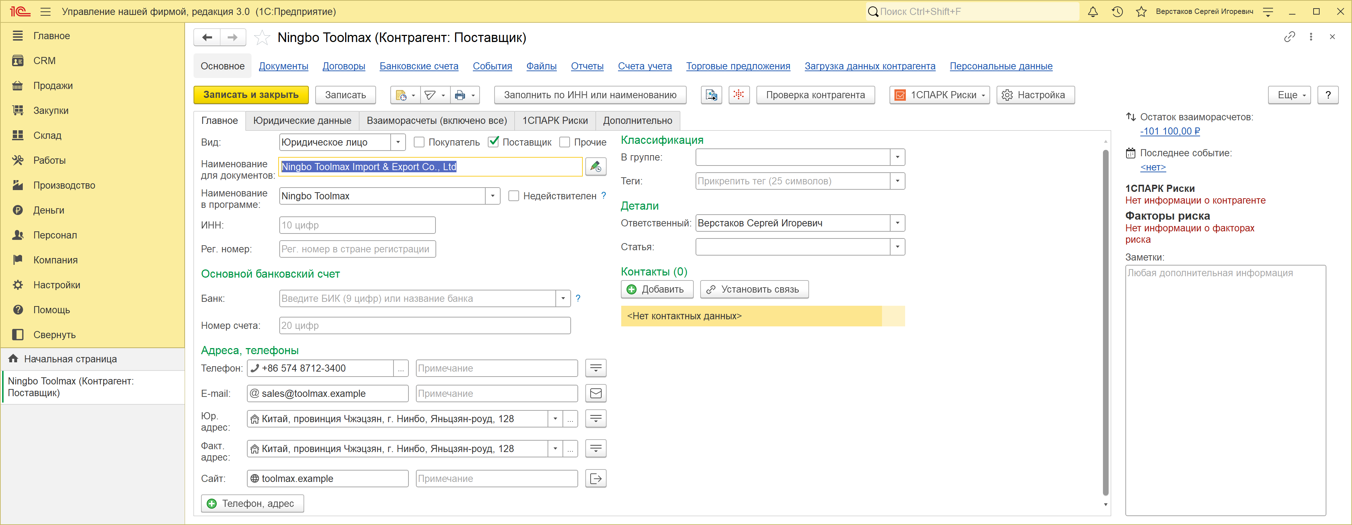The height and width of the screenshot is (525, 1352).
Task: Open CRM section in sidebar
Action: pyautogui.click(x=93, y=61)
